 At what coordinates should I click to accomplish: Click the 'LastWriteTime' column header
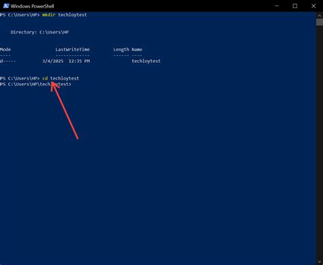73,49
